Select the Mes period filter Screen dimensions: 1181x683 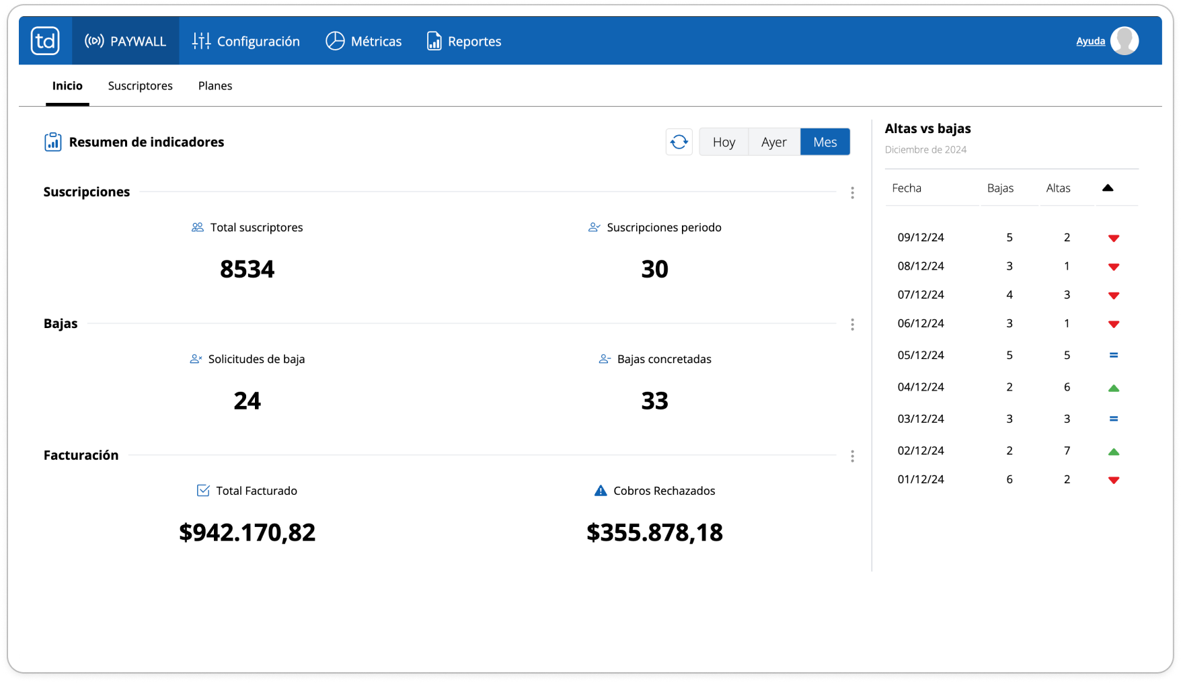[825, 142]
